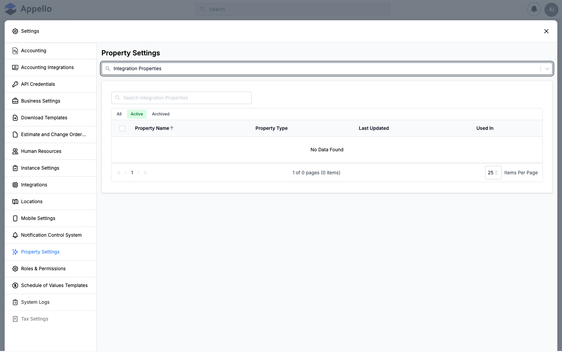Screen dimensions: 562x358
Task: Click the API Credentials key icon
Action: pos(15,84)
